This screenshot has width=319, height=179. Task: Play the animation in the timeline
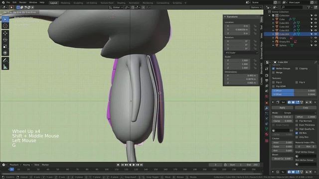click(x=134, y=165)
